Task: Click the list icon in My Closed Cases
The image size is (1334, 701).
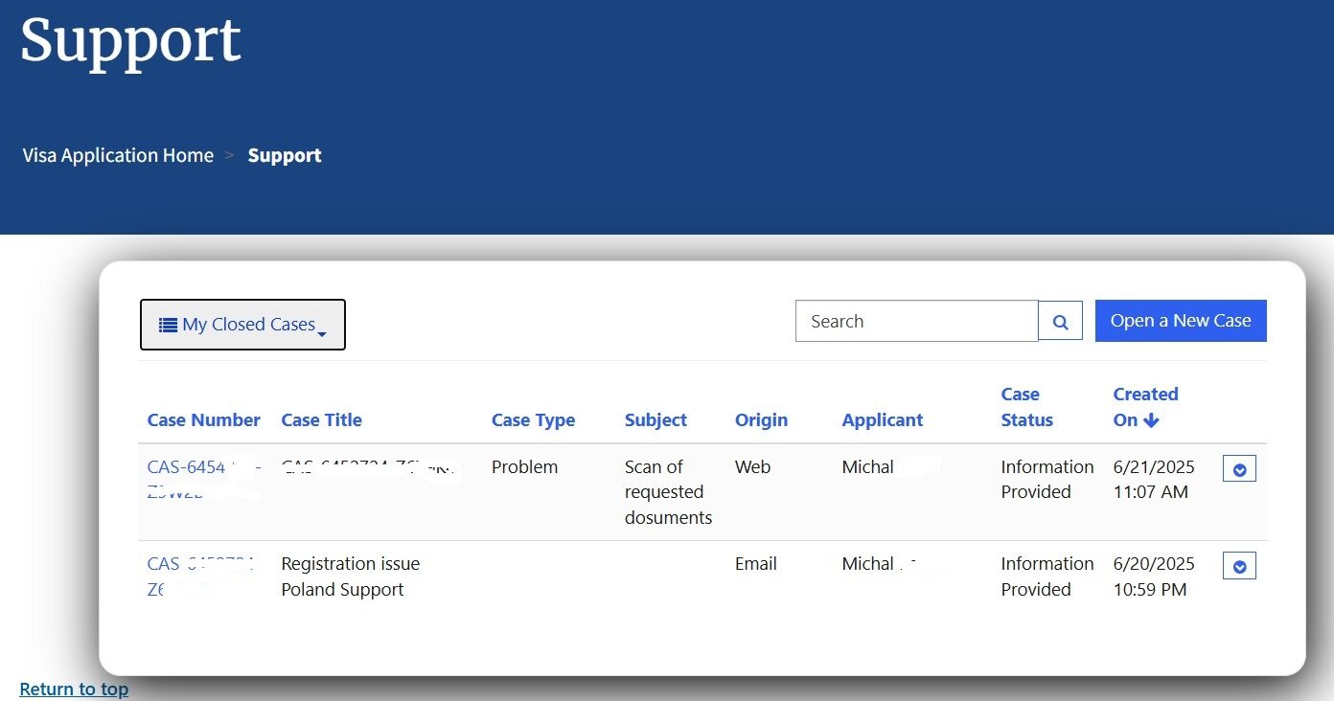Action: 168,325
